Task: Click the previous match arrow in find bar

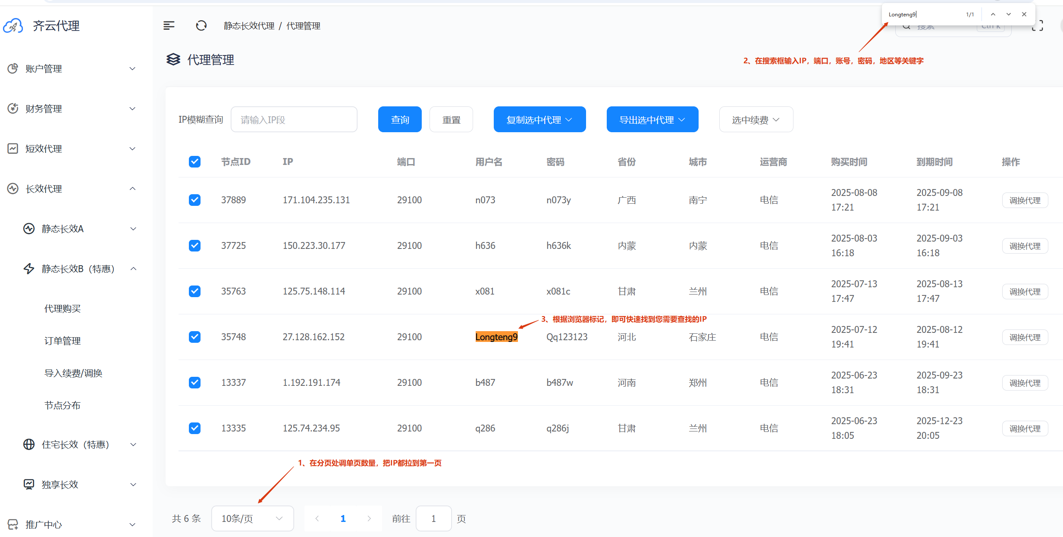Action: pos(993,14)
